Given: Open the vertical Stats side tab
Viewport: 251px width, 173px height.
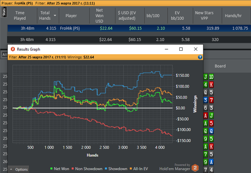Looking at the screenshot, I should coord(4,12).
